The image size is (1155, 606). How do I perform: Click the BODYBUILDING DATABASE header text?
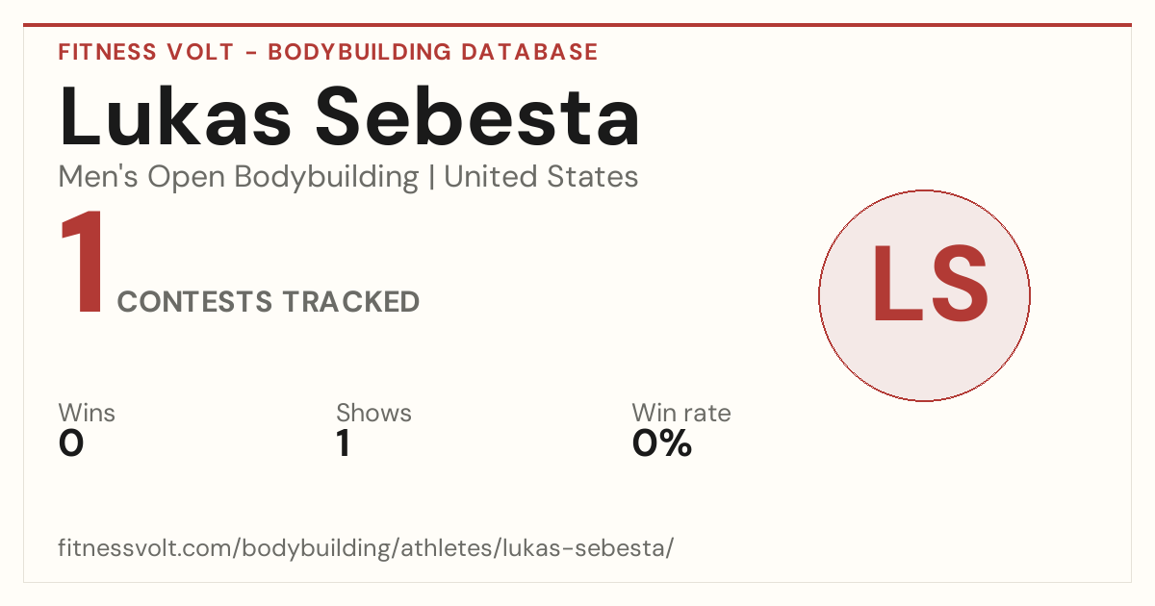(x=433, y=52)
